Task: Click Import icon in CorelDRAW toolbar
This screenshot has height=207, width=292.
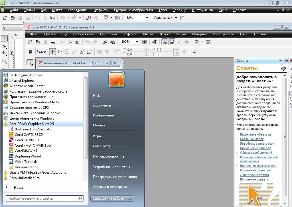Action: (x=88, y=18)
